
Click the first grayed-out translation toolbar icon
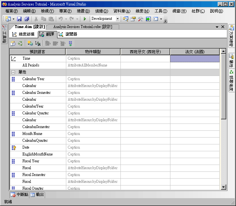point(48,43)
